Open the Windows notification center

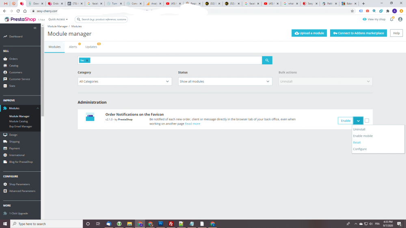click(399, 224)
